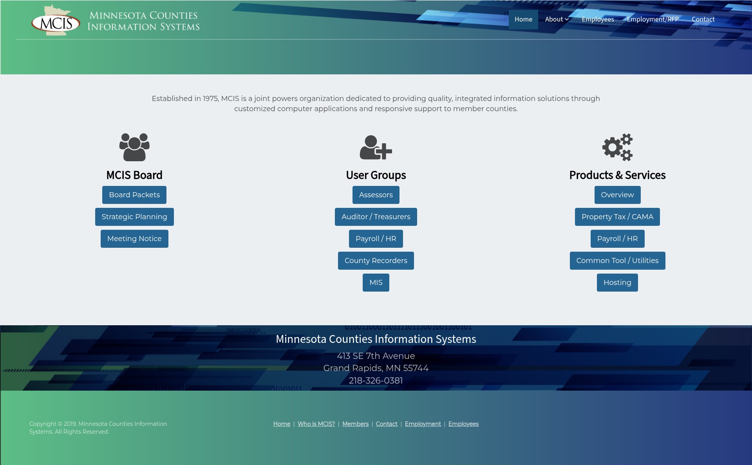Screen dimensions: 752x465
Task: View the Meeting Notice button
Action: pos(134,239)
